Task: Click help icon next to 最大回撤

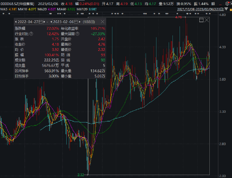Action: [77, 34]
